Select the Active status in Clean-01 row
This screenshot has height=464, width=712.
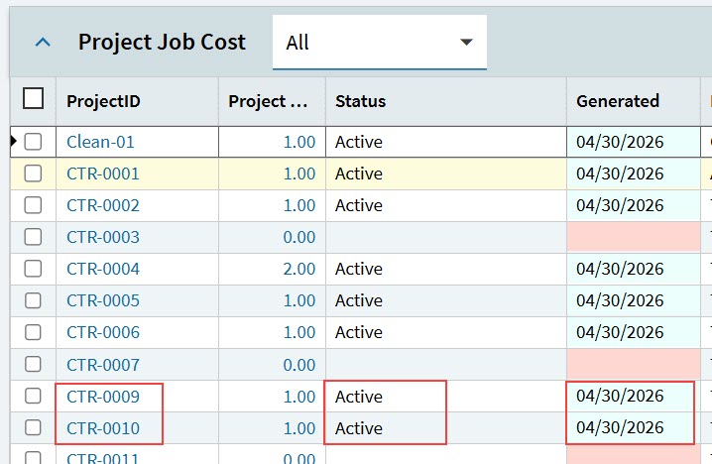point(359,142)
